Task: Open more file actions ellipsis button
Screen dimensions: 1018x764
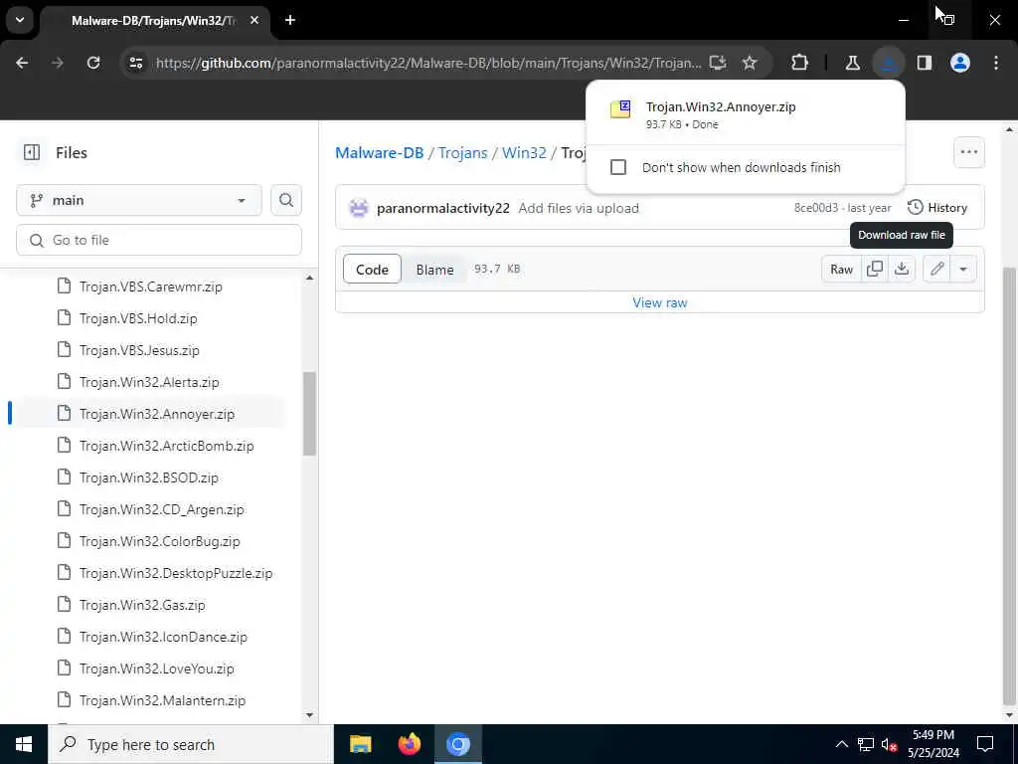Action: click(968, 152)
